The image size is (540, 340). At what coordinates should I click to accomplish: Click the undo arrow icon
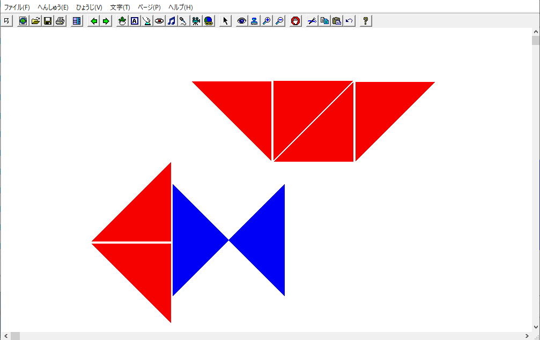click(349, 21)
